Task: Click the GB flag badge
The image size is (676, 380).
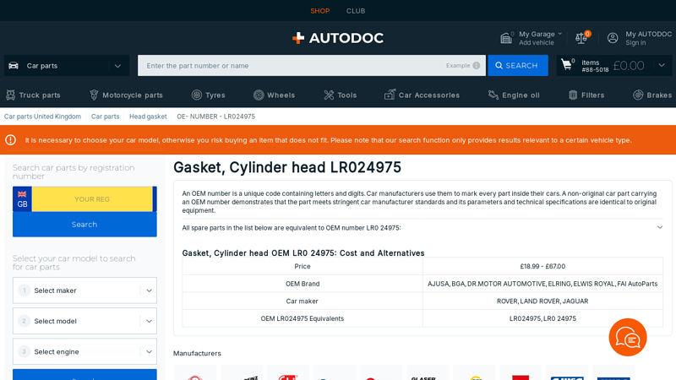Action: coord(22,199)
